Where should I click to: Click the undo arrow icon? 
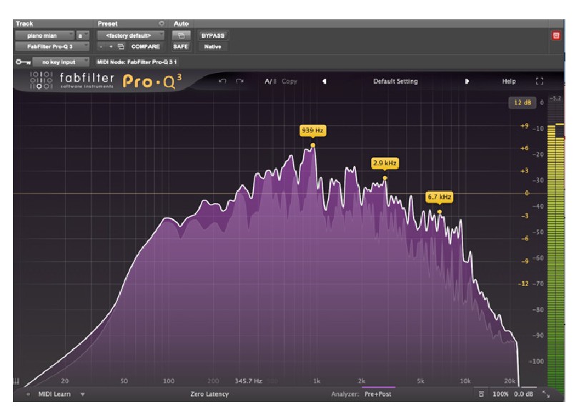click(x=222, y=81)
